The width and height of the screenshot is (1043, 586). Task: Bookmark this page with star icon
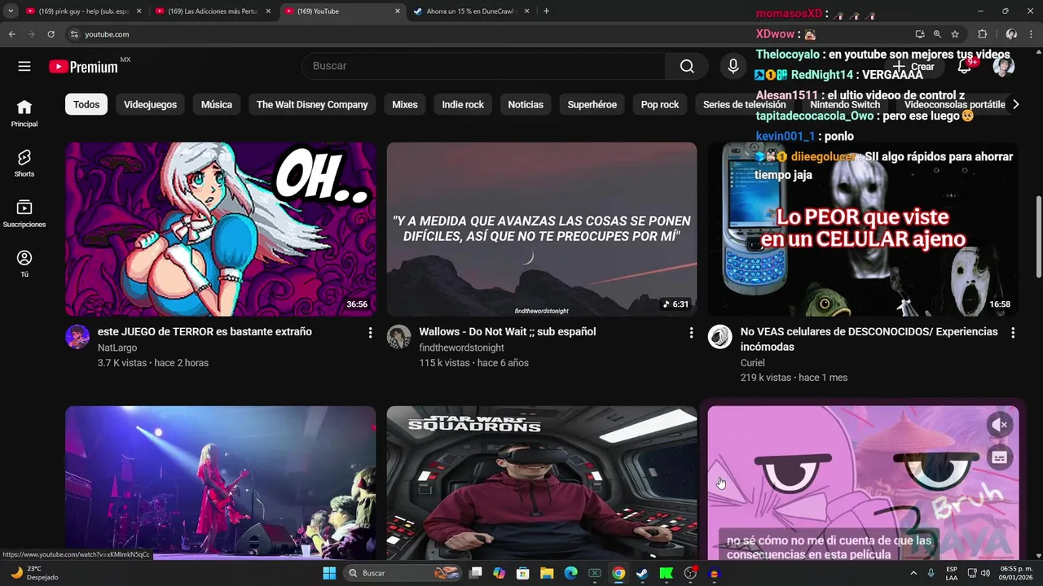(955, 34)
